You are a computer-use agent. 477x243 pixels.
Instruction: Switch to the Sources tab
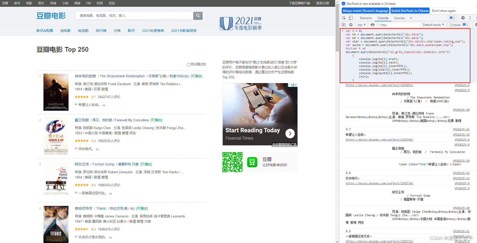399,18
